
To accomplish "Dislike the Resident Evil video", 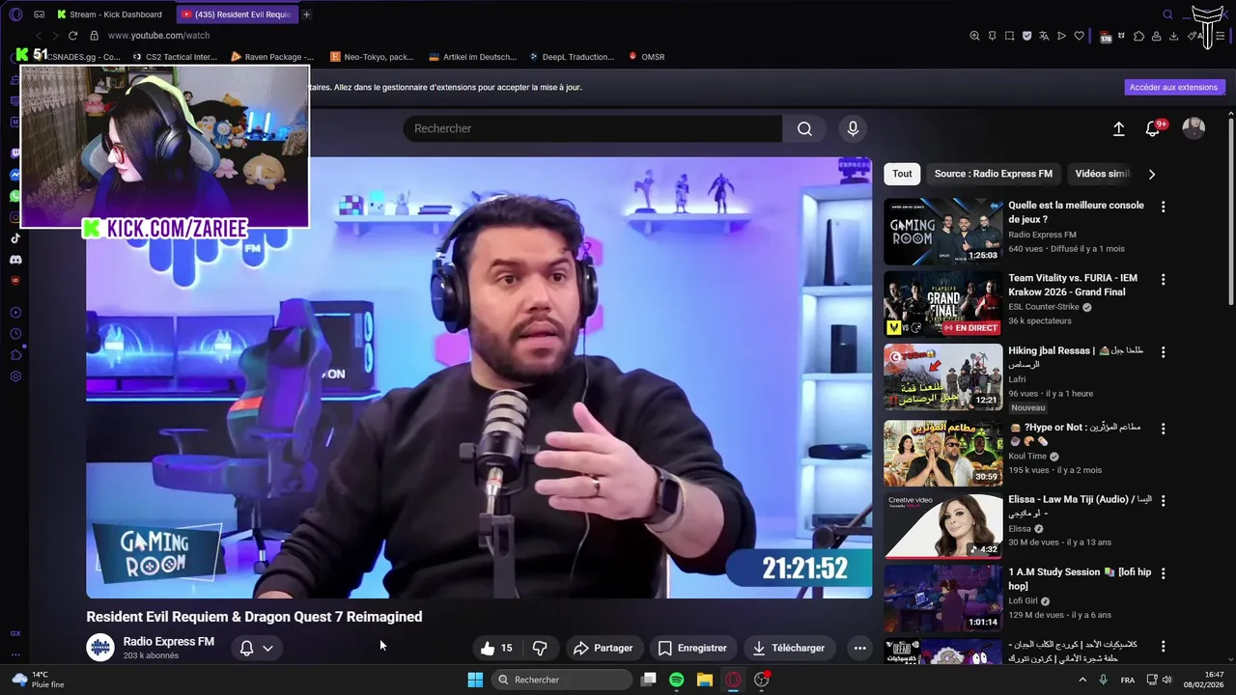I will click(x=540, y=648).
